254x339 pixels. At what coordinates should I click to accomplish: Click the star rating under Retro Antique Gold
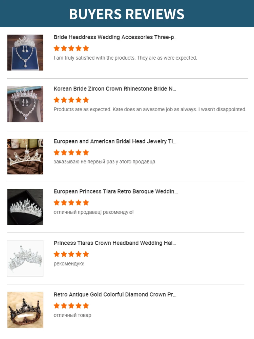point(71,305)
